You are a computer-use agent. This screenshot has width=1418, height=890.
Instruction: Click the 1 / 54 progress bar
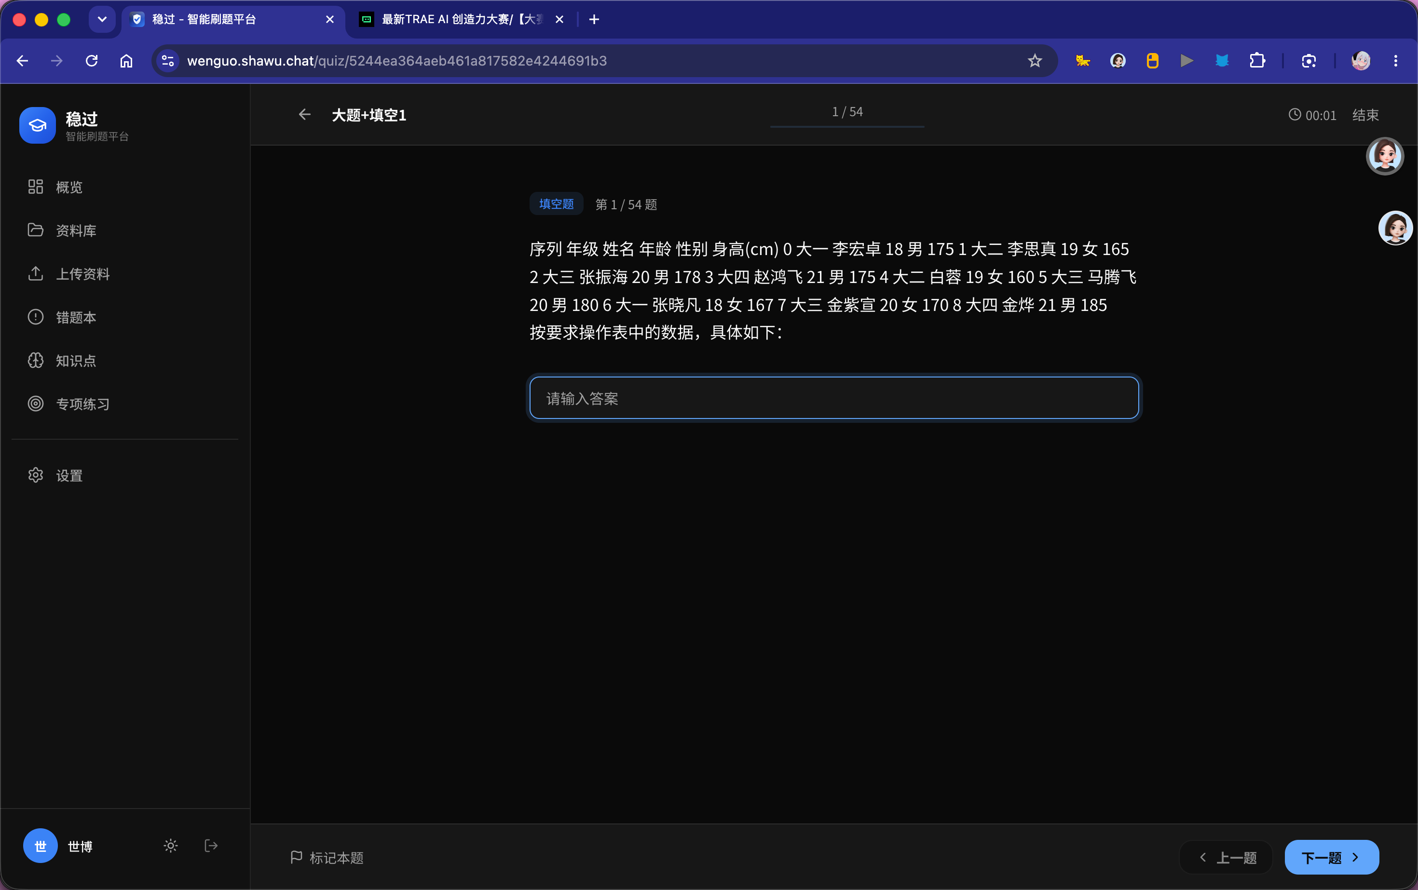coord(847,126)
